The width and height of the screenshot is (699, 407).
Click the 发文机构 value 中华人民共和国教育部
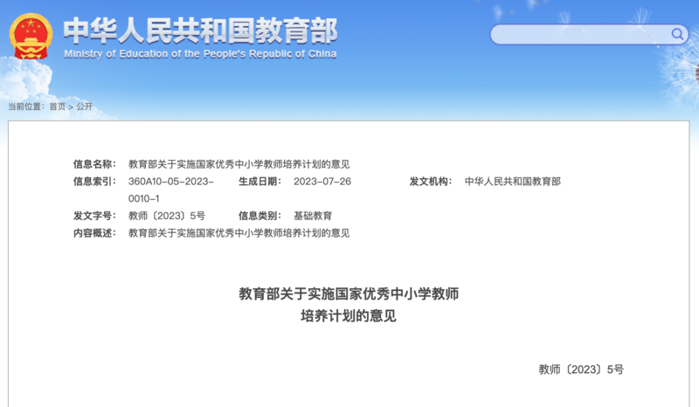click(512, 182)
